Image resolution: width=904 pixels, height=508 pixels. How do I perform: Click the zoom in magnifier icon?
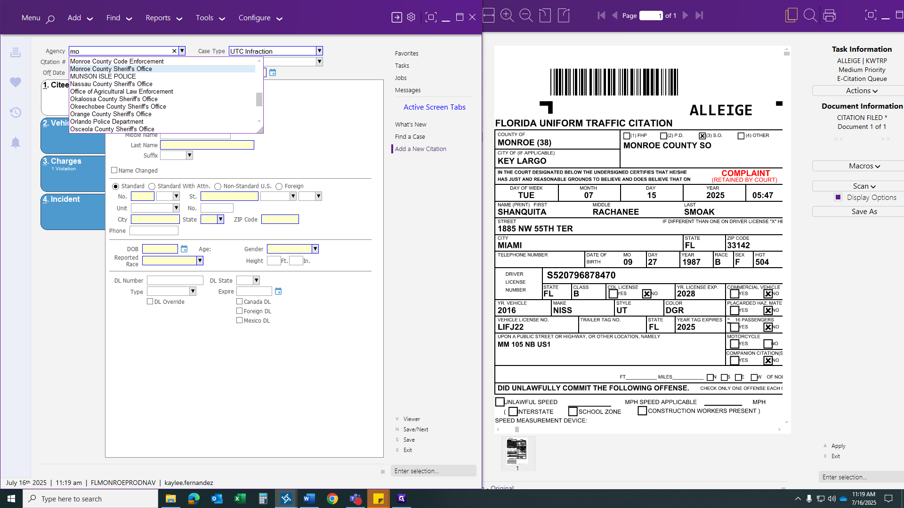click(507, 16)
